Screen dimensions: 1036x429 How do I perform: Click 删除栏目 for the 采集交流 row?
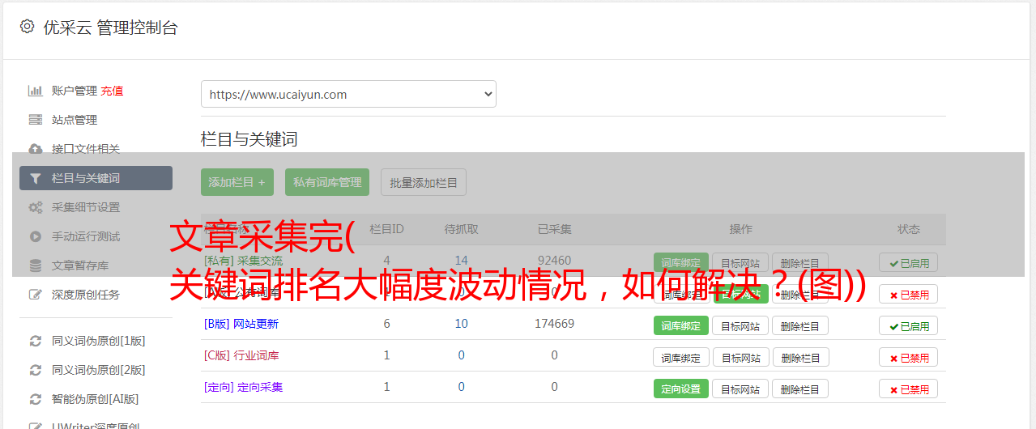800,262
